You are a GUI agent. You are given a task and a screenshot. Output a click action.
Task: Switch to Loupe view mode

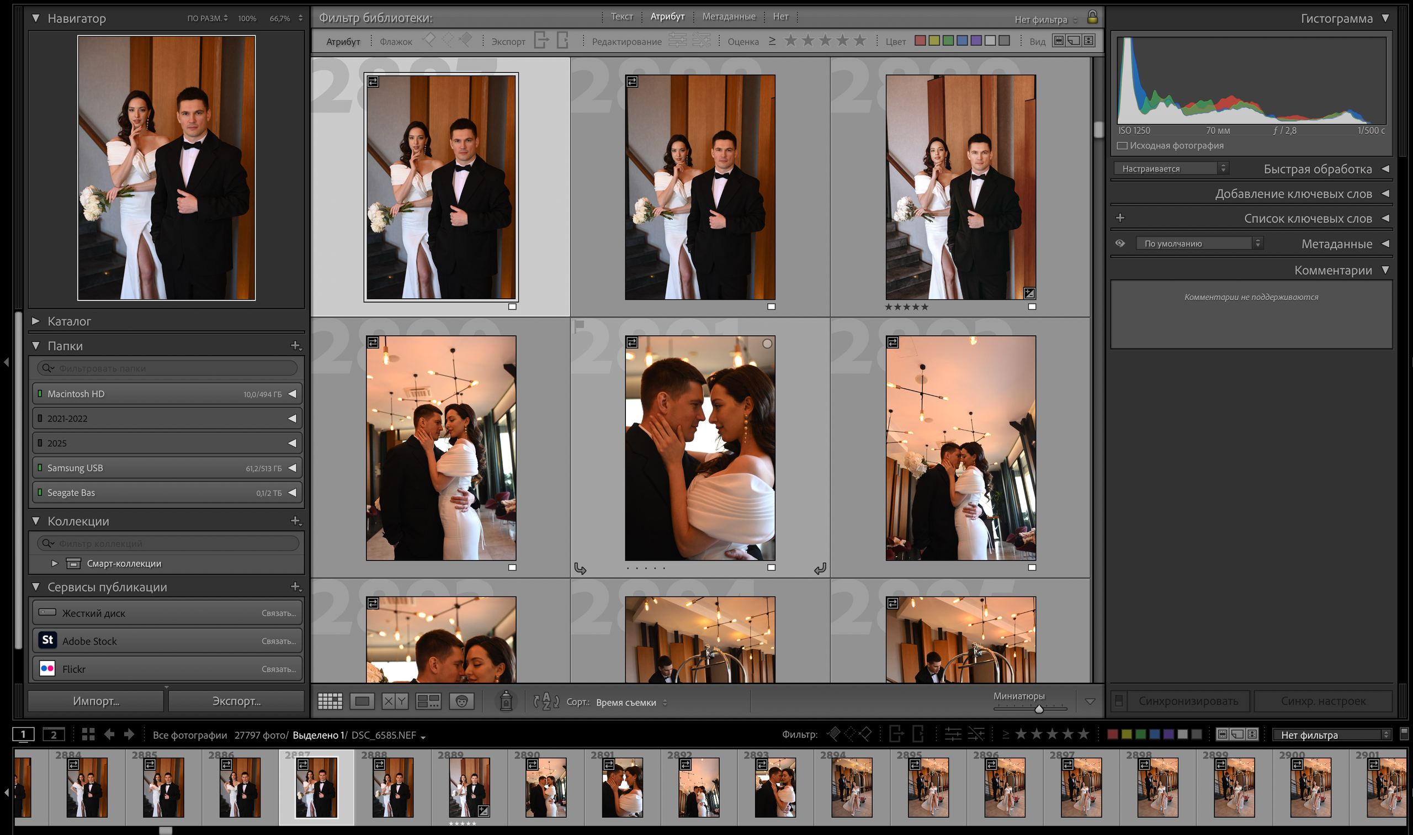coord(362,701)
